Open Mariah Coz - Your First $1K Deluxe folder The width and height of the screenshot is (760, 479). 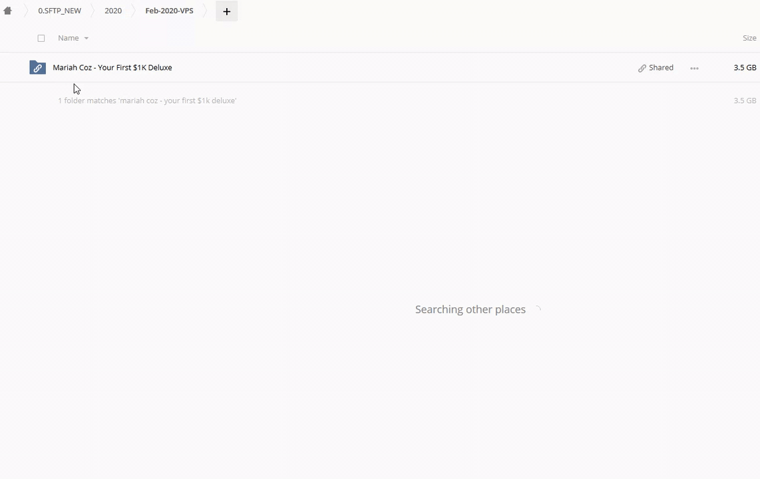click(x=112, y=67)
